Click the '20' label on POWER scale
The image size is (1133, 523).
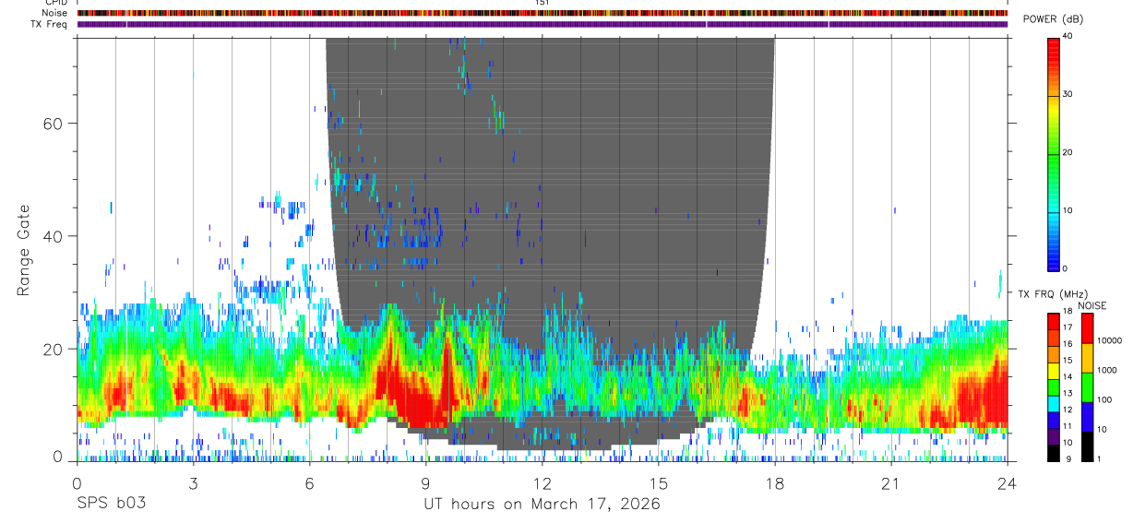point(1067,152)
